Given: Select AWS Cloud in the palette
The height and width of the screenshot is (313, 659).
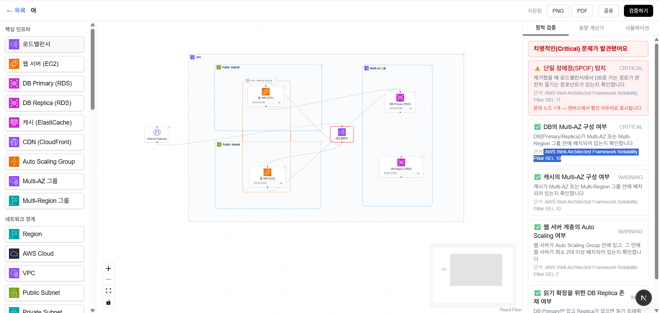Looking at the screenshot, I should click(45, 254).
